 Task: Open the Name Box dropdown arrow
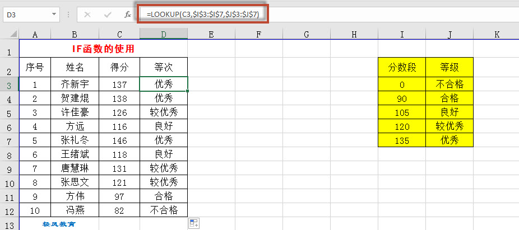click(x=54, y=15)
